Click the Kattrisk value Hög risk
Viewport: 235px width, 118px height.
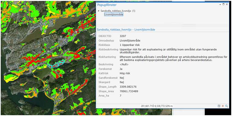click(125, 73)
